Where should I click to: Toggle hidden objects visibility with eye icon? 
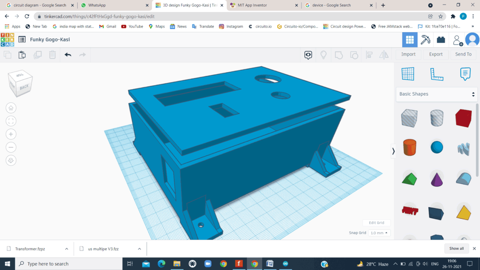point(308,55)
